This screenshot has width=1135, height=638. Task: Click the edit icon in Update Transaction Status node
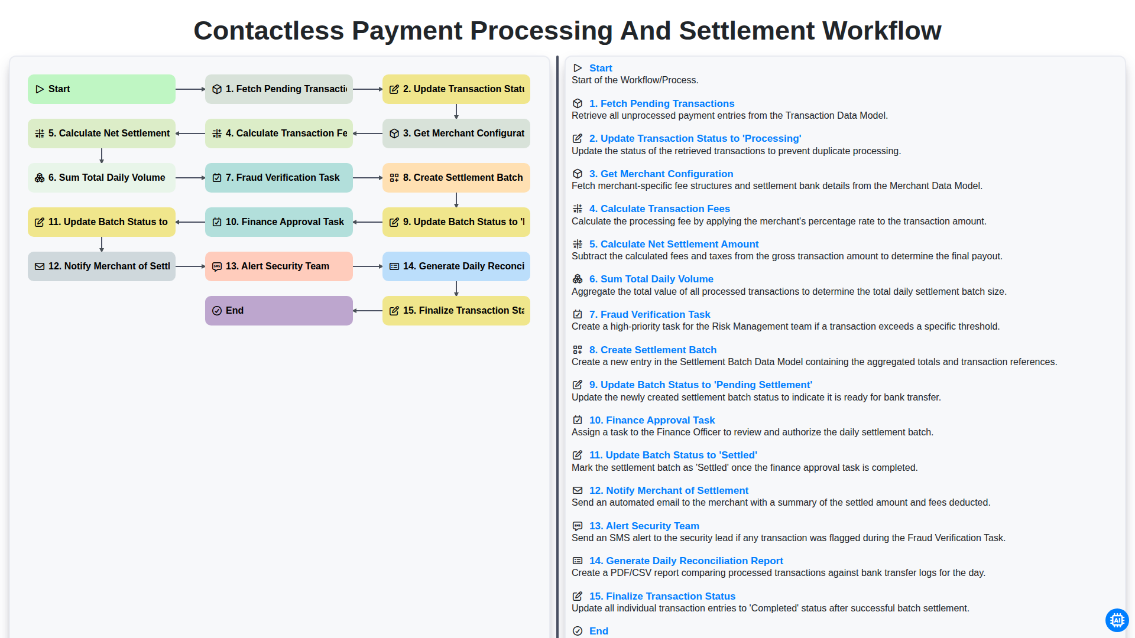click(x=394, y=89)
